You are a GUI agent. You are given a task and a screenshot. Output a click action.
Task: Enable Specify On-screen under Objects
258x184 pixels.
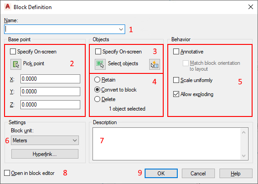[98, 52]
